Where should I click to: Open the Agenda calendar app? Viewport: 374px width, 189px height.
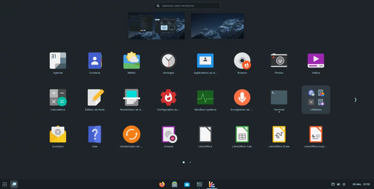(58, 61)
